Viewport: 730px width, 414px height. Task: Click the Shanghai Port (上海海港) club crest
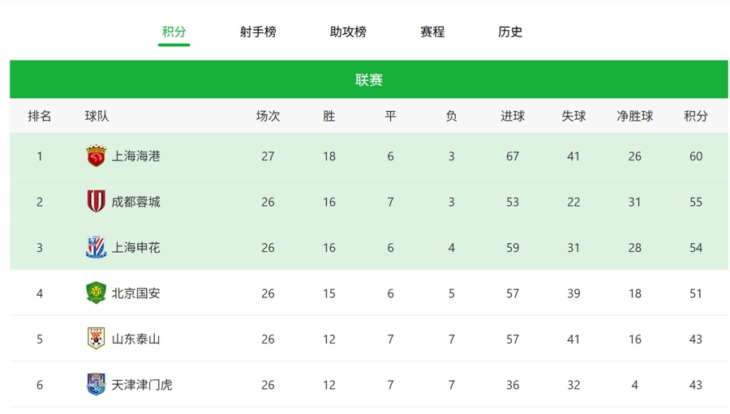(96, 156)
